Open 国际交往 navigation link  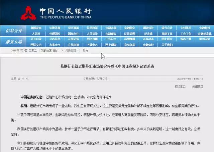click(74, 34)
